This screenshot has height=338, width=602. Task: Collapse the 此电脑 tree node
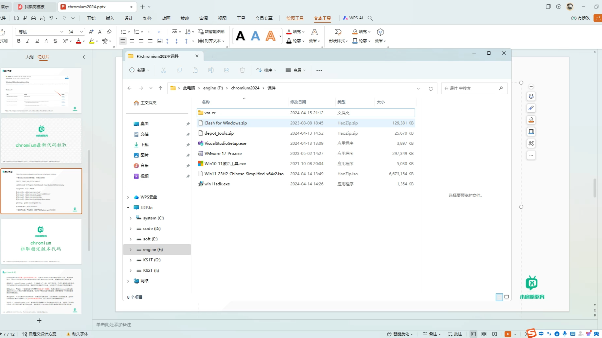(128, 208)
